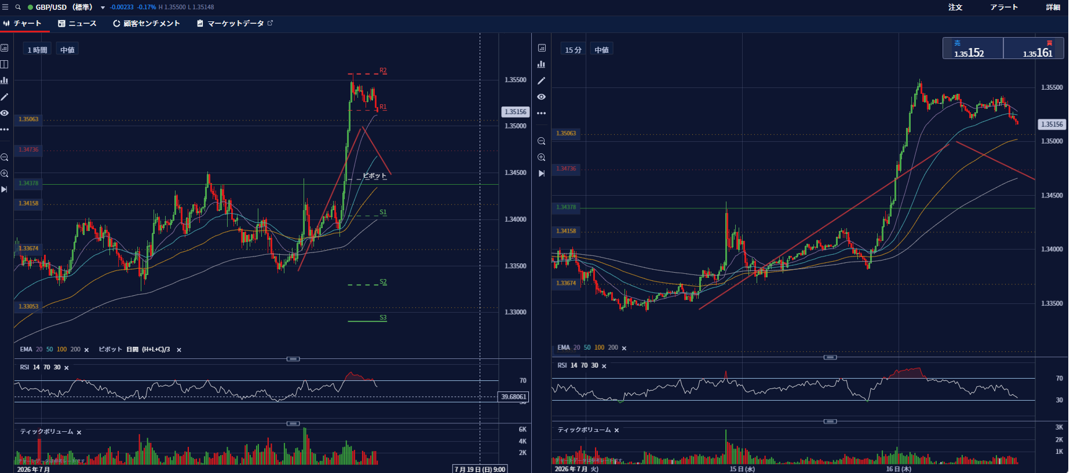Screen dimensions: 1070x473
Task: Select the drawing pencil tool in left chart
Action: click(x=5, y=97)
